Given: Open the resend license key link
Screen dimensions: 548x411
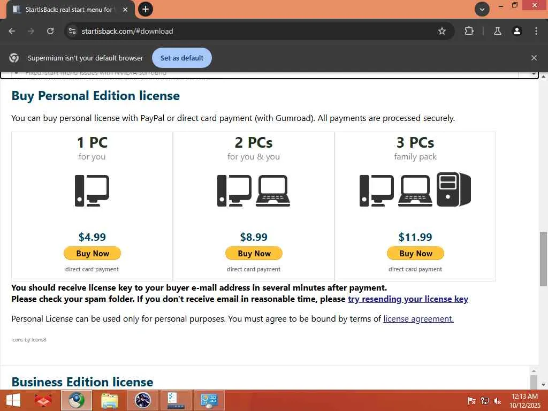Looking at the screenshot, I should [x=408, y=299].
